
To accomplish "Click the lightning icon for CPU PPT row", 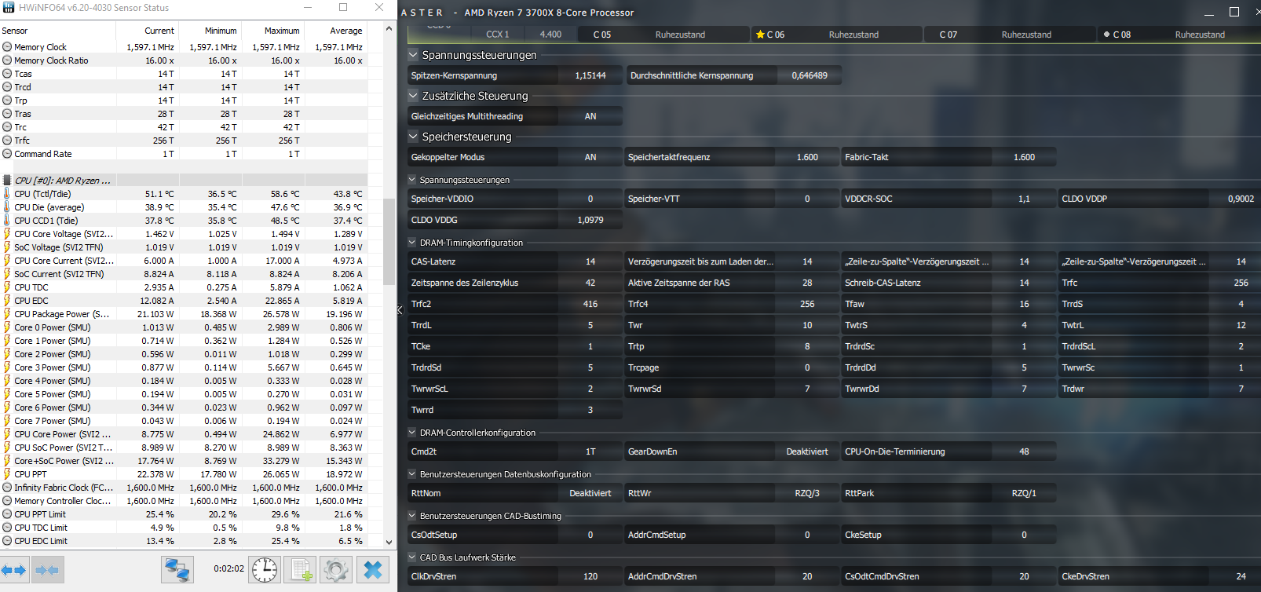I will [7, 474].
